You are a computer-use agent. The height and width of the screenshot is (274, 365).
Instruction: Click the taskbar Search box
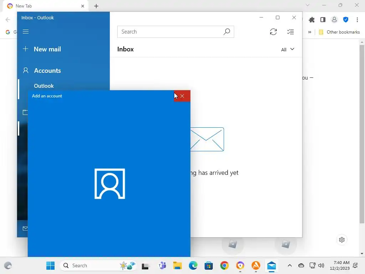tap(98, 265)
